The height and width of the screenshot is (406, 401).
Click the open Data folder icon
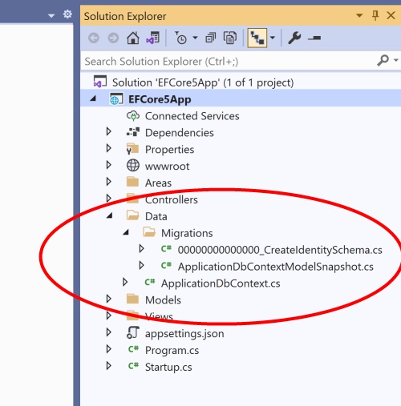(132, 215)
